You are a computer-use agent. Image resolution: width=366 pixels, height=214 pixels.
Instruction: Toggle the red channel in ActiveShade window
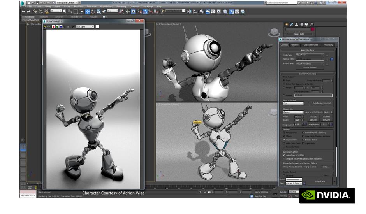53,27
